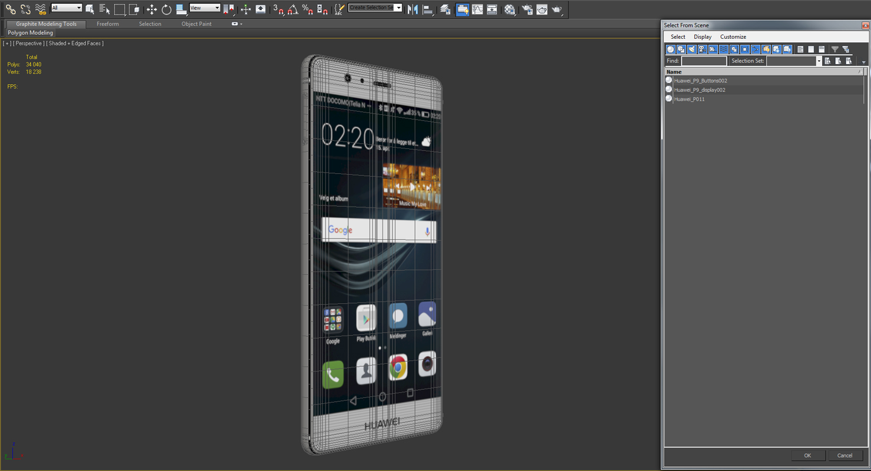Image resolution: width=871 pixels, height=471 pixels.
Task: Open the Schematic View
Action: [492, 9]
